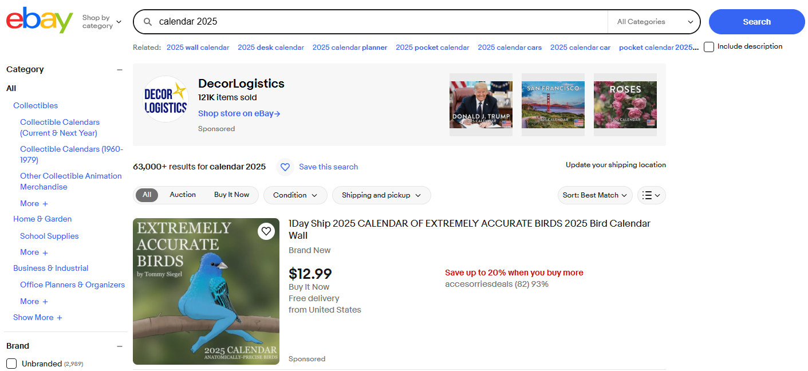Click DecorLogistics store name

[x=241, y=84]
